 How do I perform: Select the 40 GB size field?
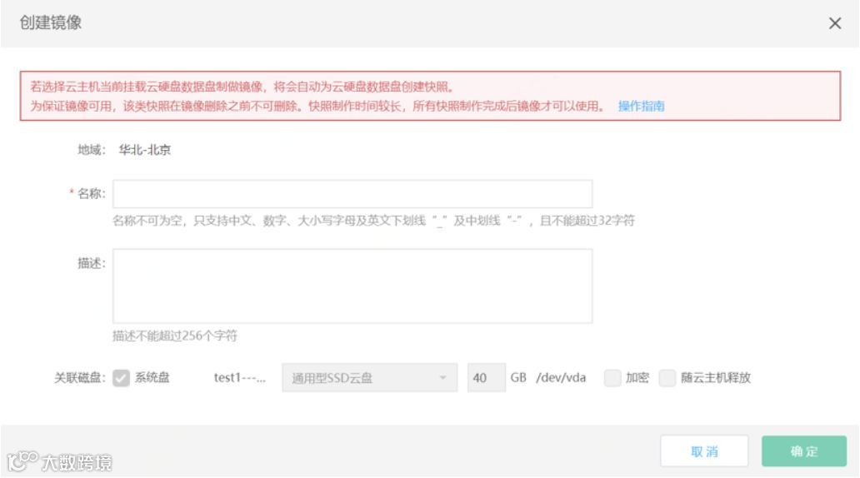click(x=487, y=378)
